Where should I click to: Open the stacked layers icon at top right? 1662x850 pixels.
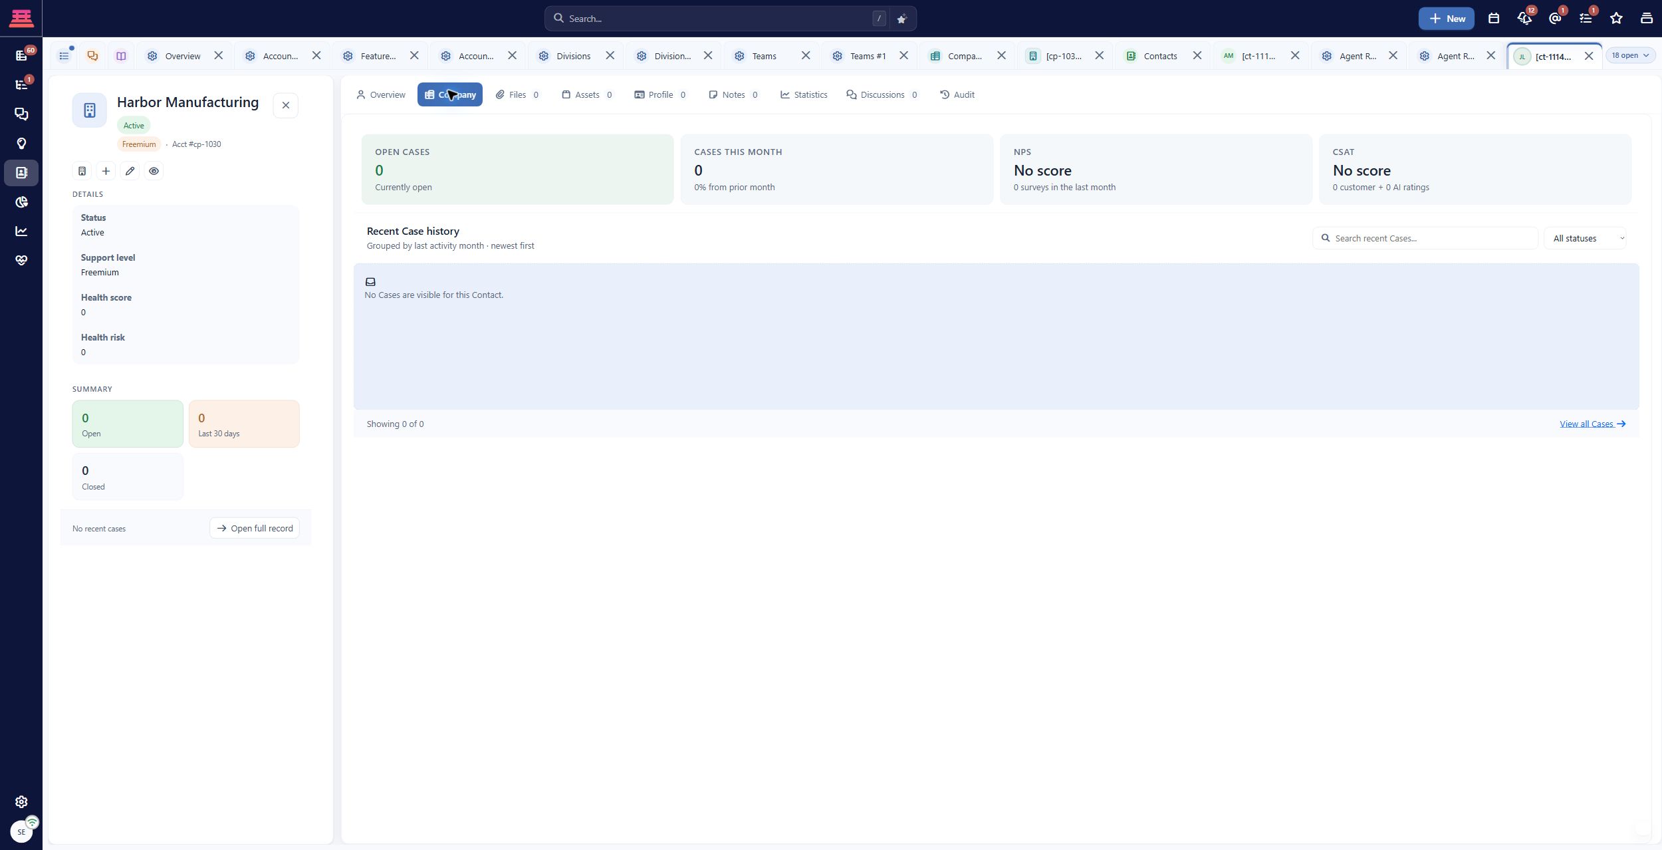[1647, 19]
